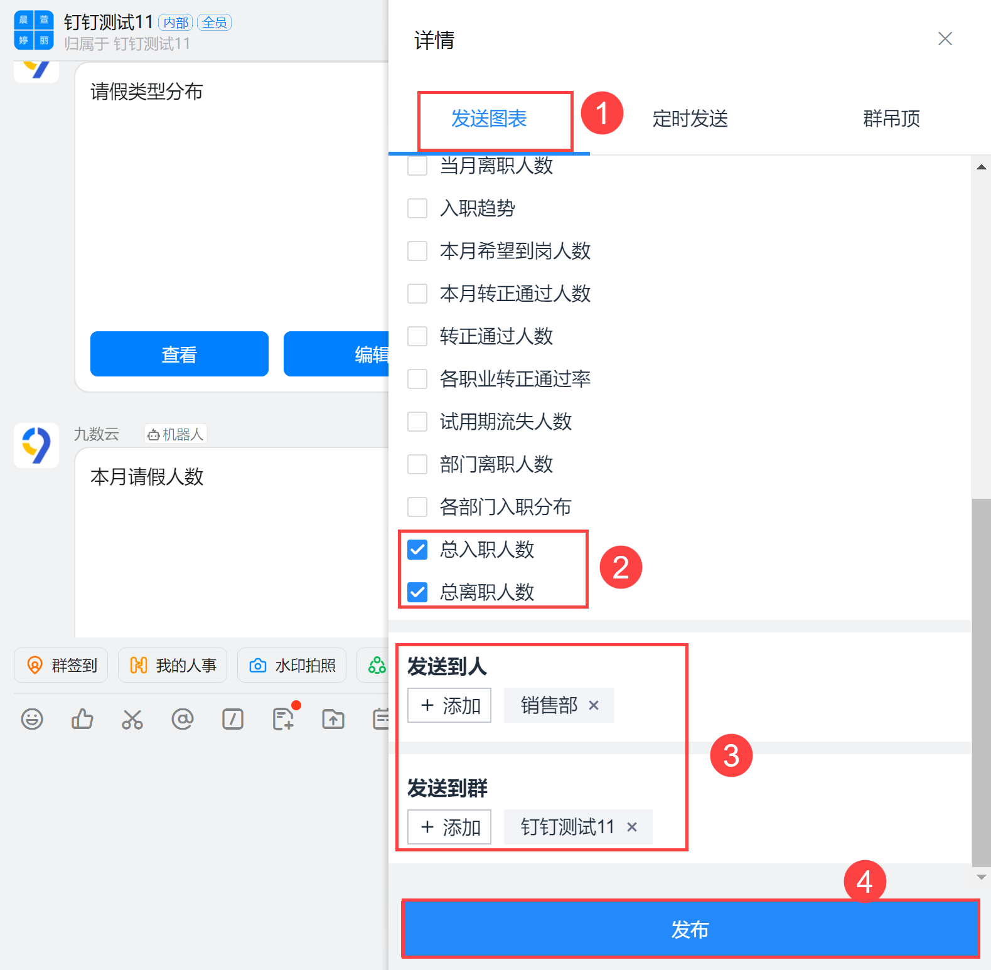Remove 销售部 from recipients
The height and width of the screenshot is (970, 991).
[594, 705]
